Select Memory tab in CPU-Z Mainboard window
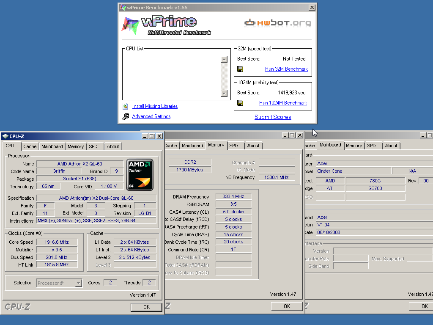This screenshot has width=433, height=325. click(354, 146)
